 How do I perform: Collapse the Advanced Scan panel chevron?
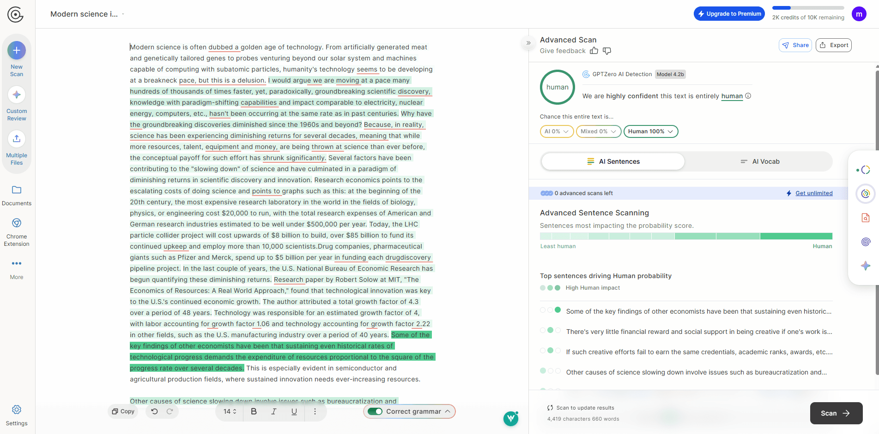click(x=528, y=43)
